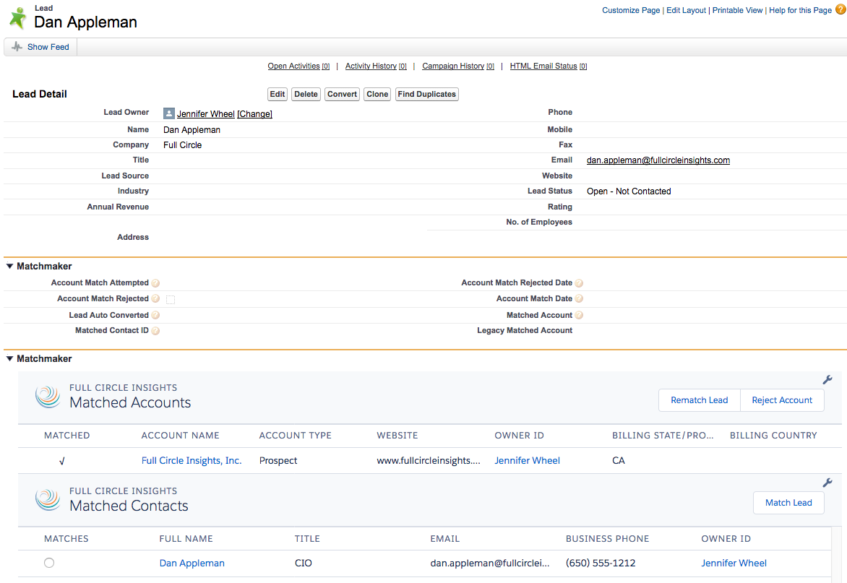
Task: Collapse the second Matchmaker section with Matched Accounts
Action: coord(9,358)
